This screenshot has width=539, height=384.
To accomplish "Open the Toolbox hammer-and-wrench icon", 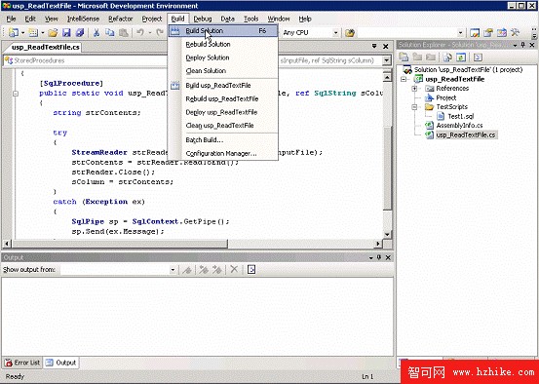I will (515, 33).
